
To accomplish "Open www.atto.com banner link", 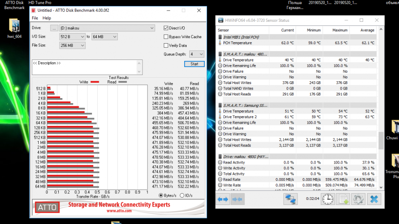I will [119, 210].
